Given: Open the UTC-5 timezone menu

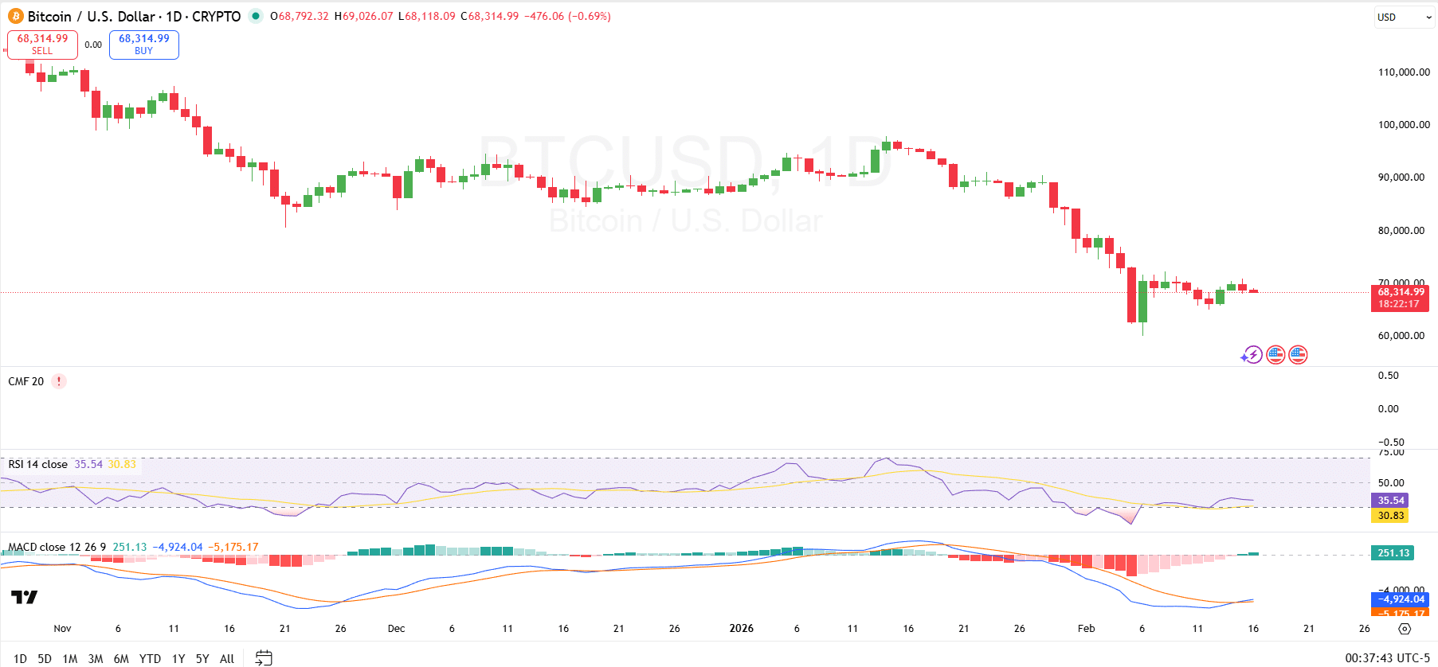Looking at the screenshot, I should [1387, 658].
